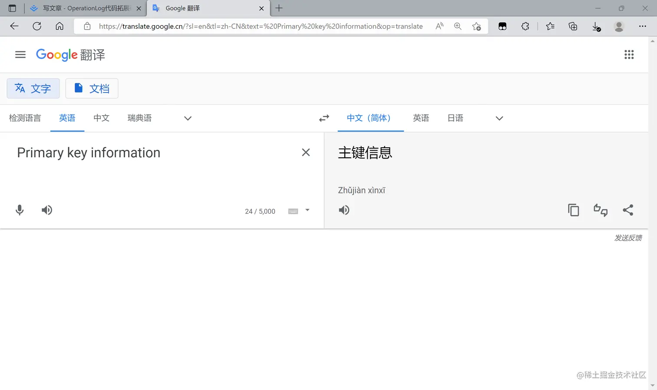
Task: Expand input tool options arrow
Action: tap(307, 210)
